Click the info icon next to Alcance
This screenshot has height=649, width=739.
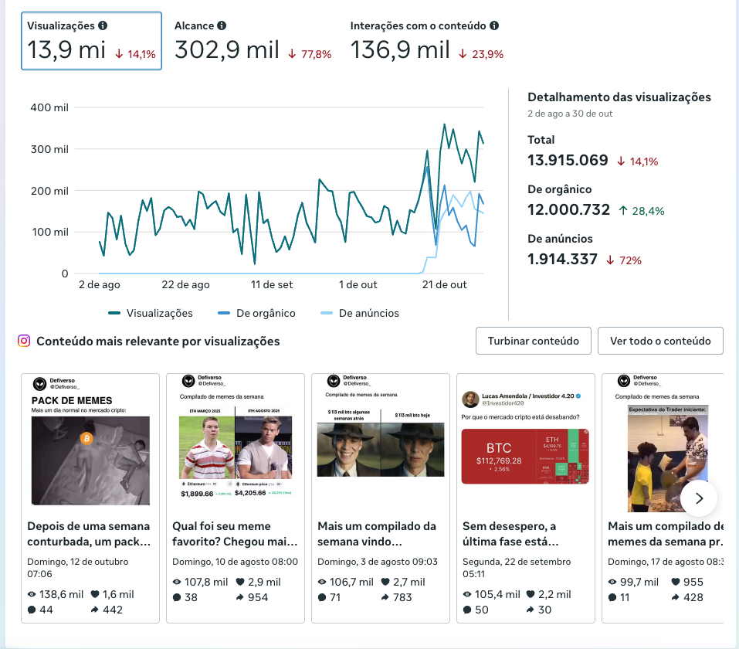coord(222,25)
